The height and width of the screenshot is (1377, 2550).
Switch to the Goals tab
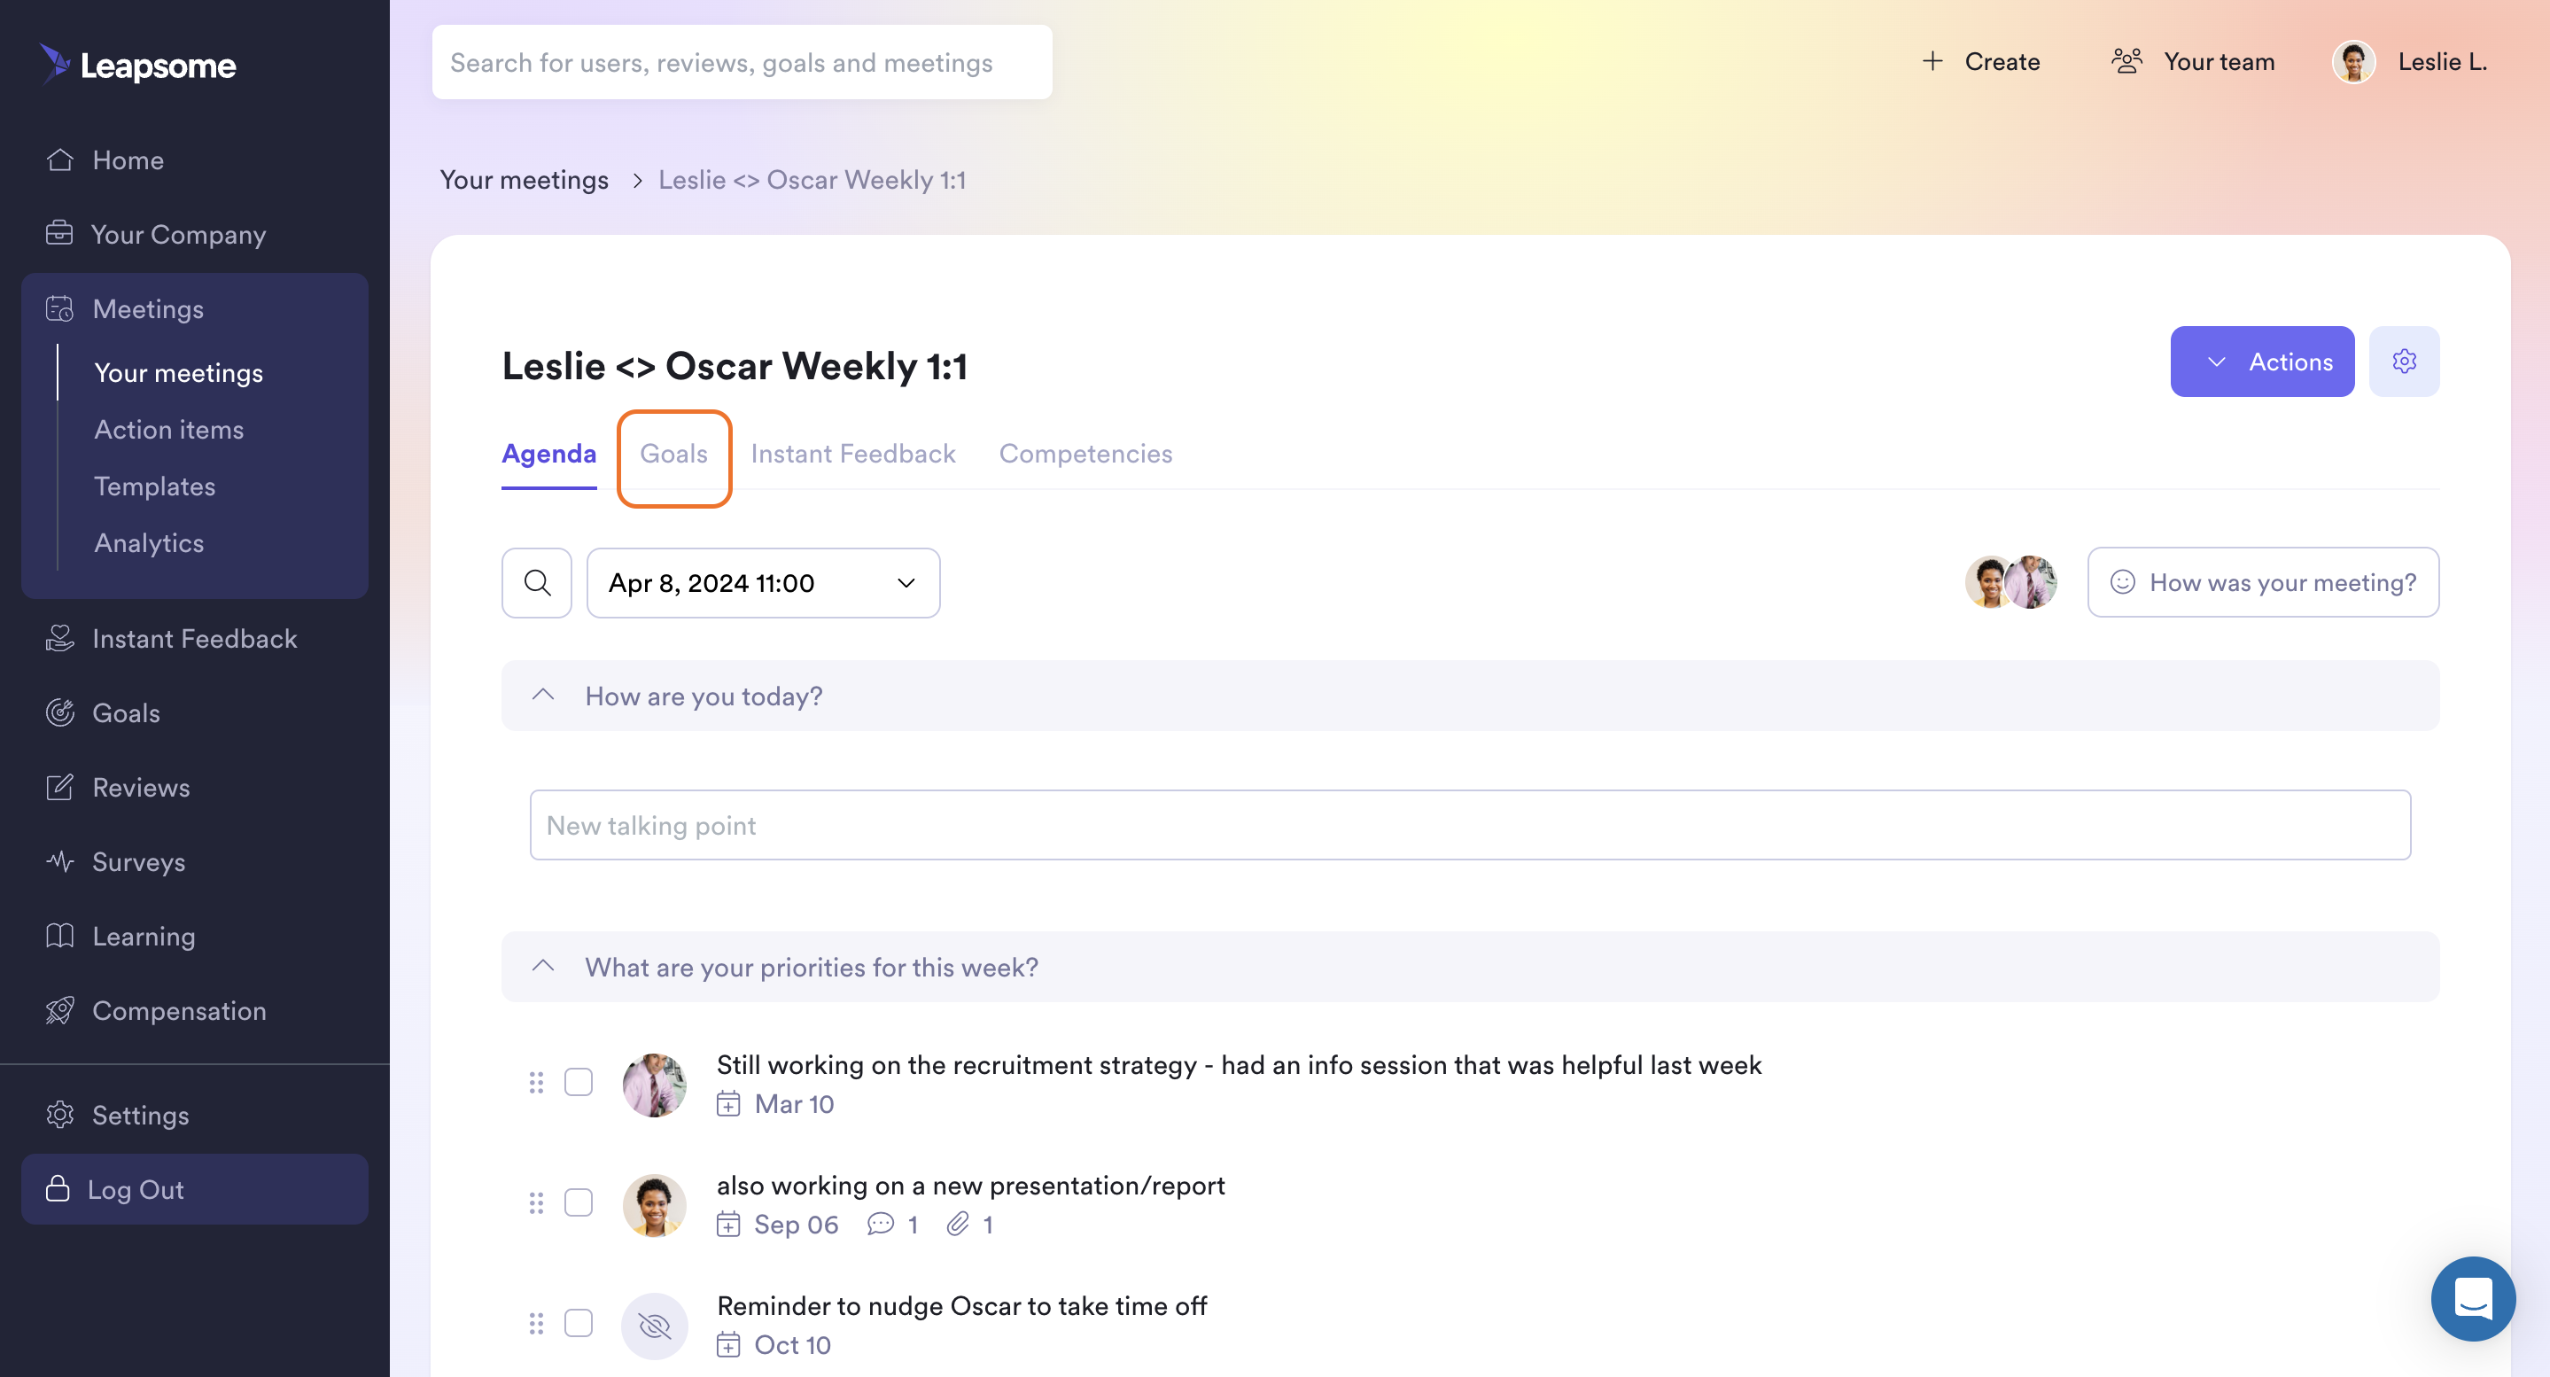tap(673, 454)
